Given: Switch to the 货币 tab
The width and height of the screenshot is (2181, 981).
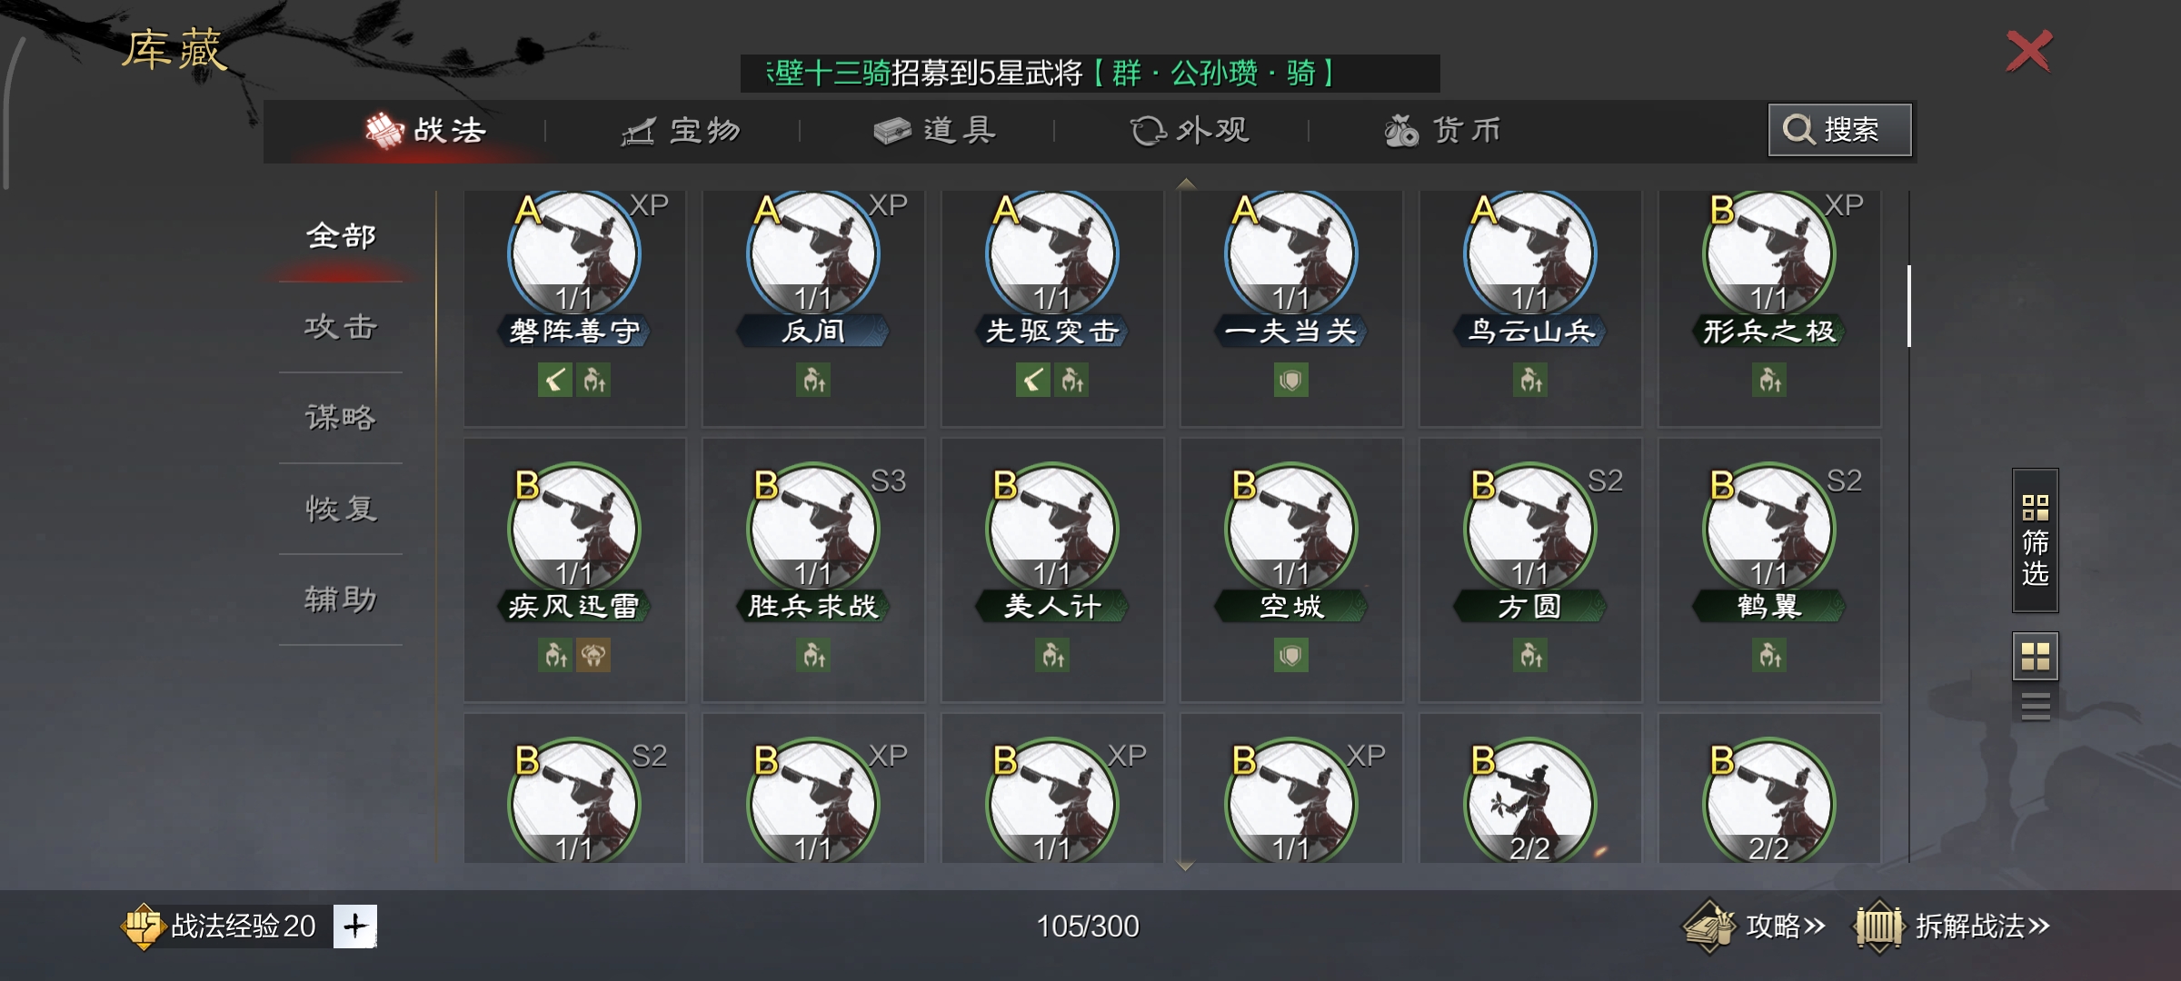Looking at the screenshot, I should pyautogui.click(x=1443, y=131).
